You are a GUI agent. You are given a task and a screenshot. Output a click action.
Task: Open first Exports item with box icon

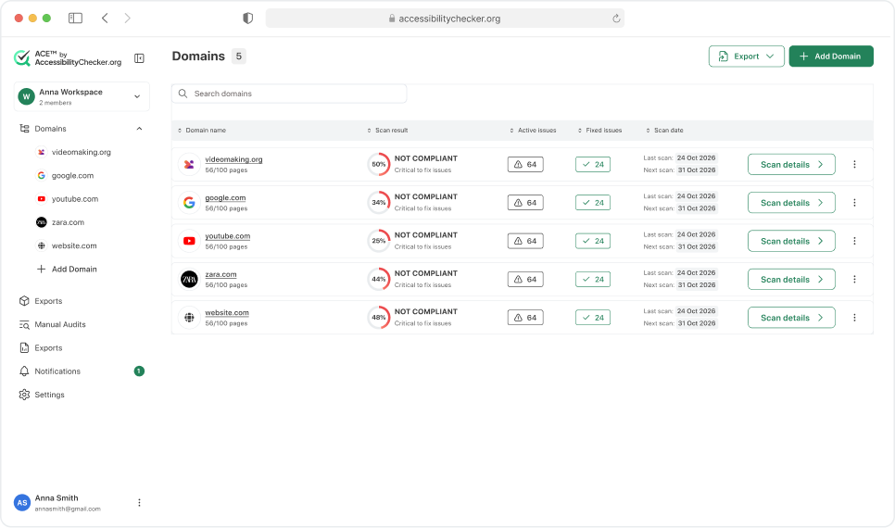pos(41,301)
